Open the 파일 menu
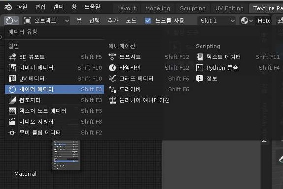Image resolution: width=283 pixels, height=189 pixels. (x=22, y=7)
